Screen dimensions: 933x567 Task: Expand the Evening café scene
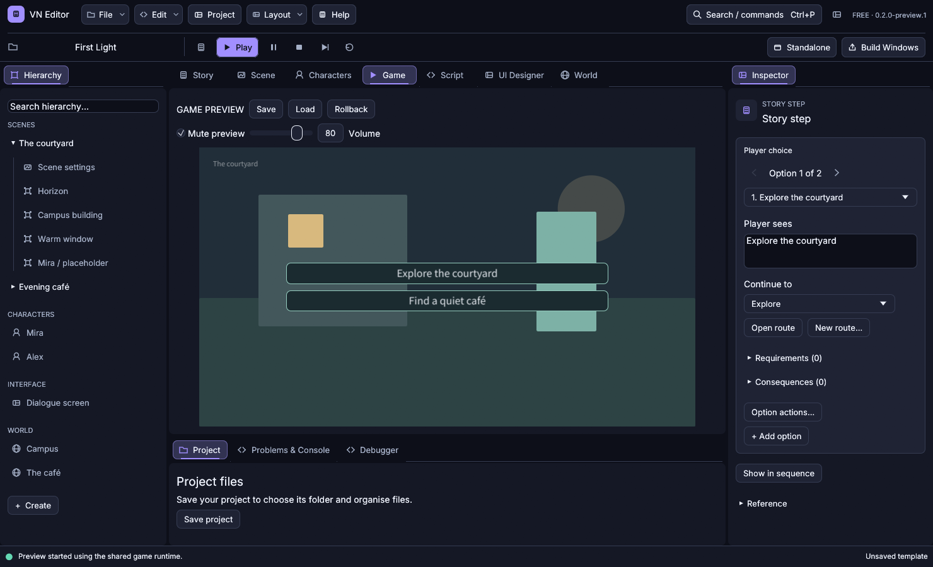[13, 287]
